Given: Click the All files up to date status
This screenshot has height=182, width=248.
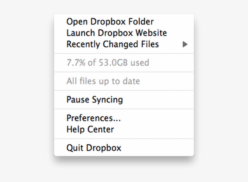Looking at the screenshot, I should pyautogui.click(x=103, y=81).
